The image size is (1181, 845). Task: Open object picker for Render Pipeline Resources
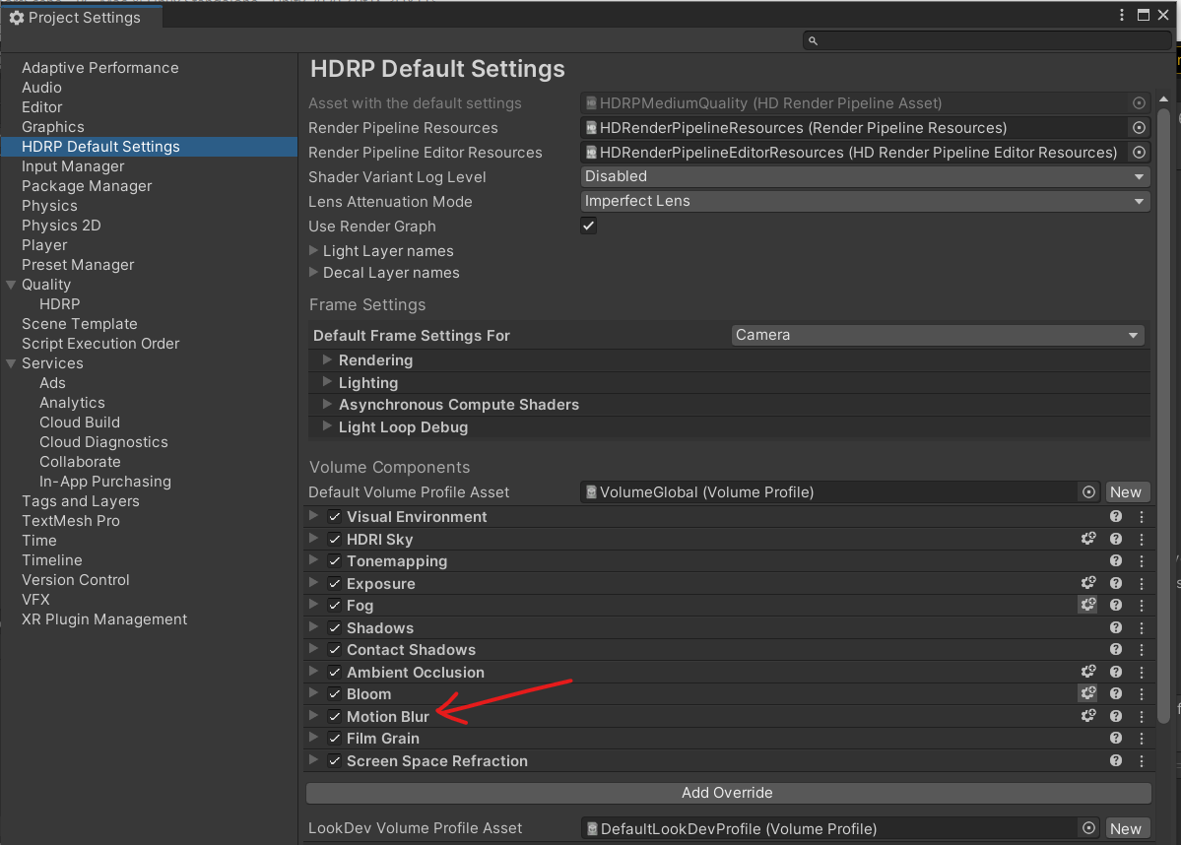pos(1139,128)
